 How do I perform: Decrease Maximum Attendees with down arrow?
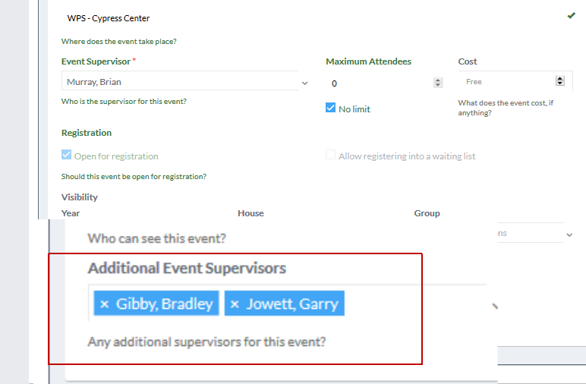(438, 85)
